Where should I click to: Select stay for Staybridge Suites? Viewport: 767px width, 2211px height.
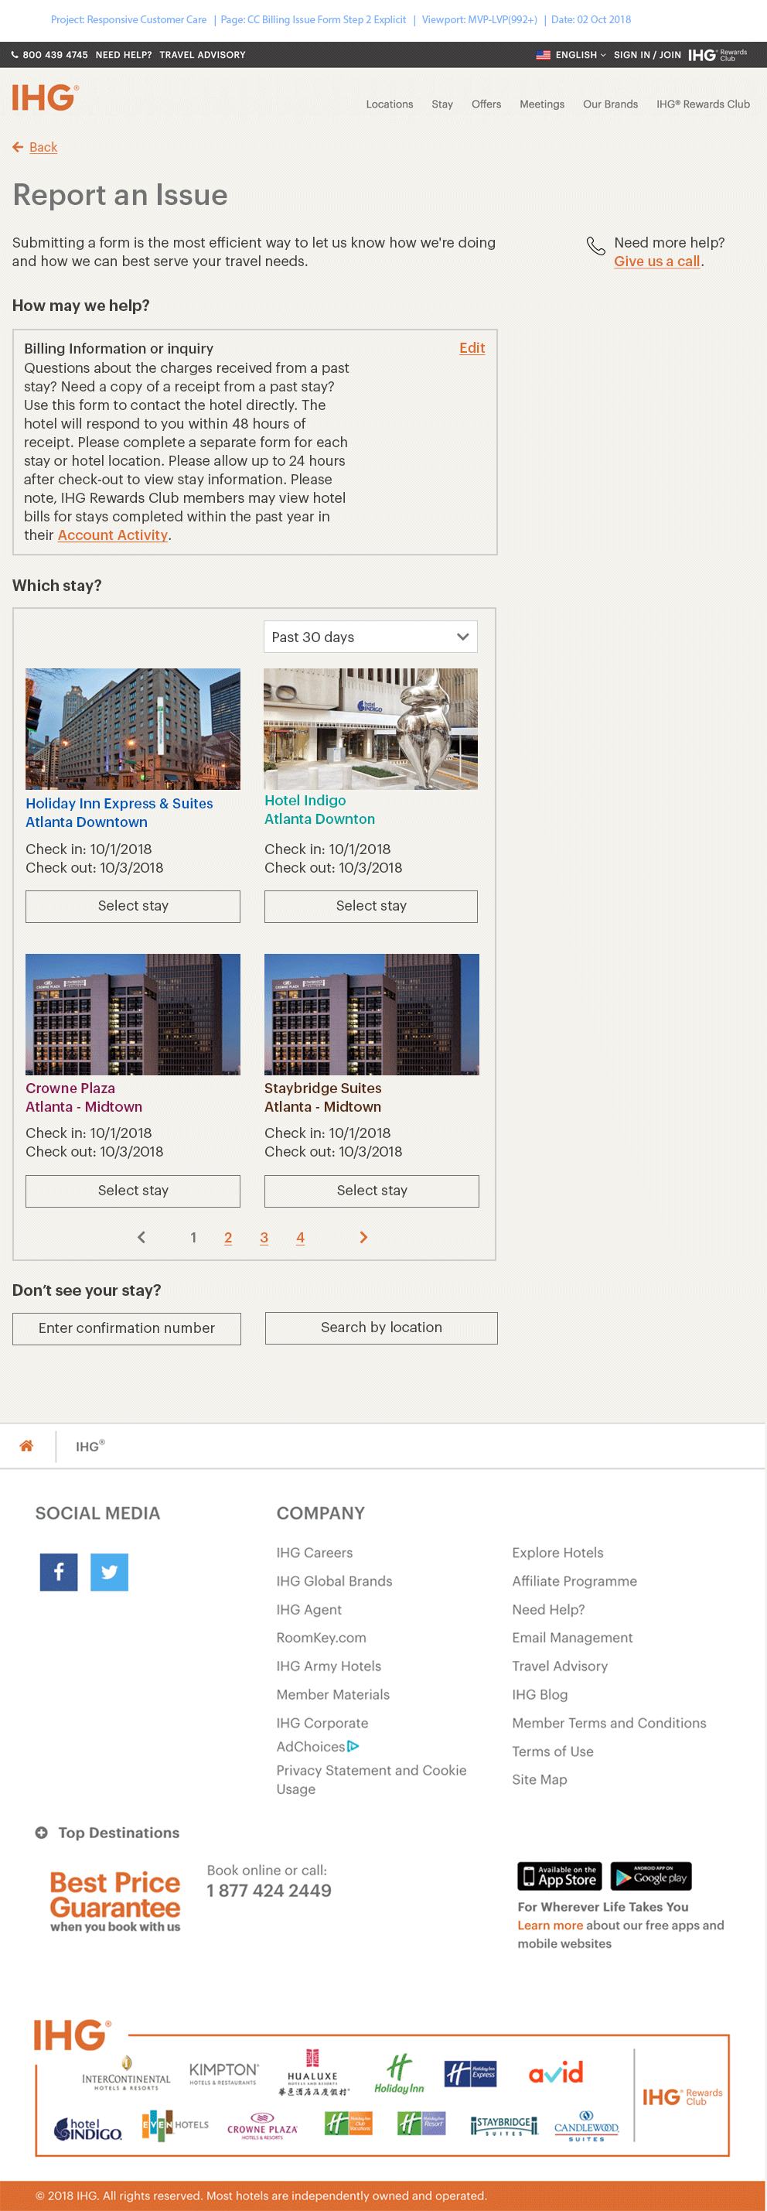coord(371,1191)
